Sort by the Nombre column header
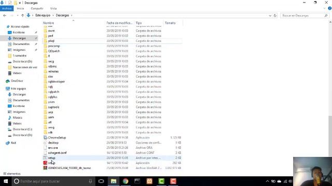Viewport: 332px width, 186px height. 48,23
